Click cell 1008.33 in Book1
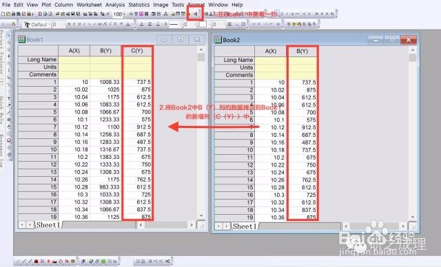The image size is (441, 267). [x=105, y=82]
